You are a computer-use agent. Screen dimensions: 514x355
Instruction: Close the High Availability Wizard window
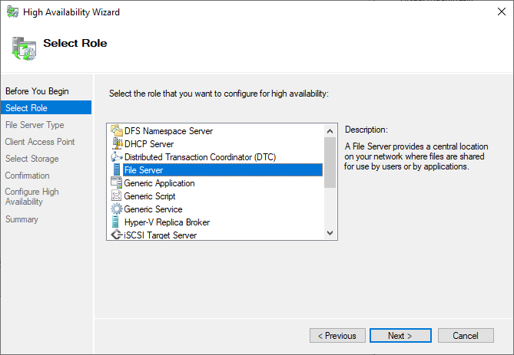[x=496, y=12]
